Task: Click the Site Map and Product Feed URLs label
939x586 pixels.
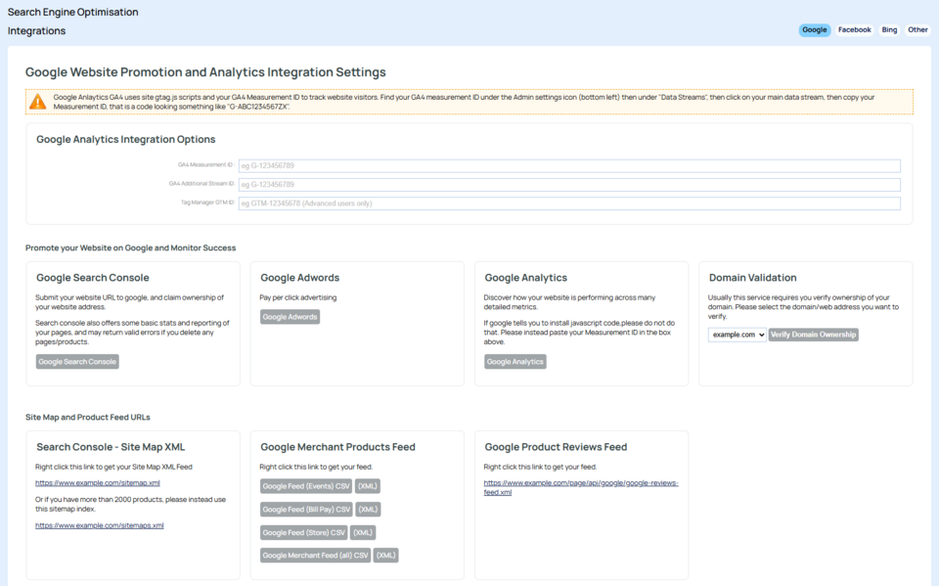Action: (x=87, y=418)
